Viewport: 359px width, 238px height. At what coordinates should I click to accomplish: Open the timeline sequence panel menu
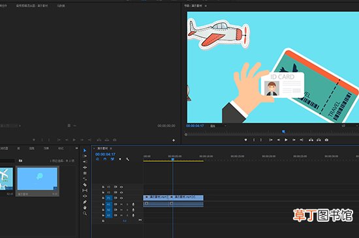click(111, 149)
